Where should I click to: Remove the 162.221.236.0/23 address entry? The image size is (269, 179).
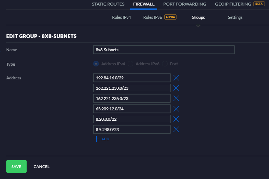point(176,99)
